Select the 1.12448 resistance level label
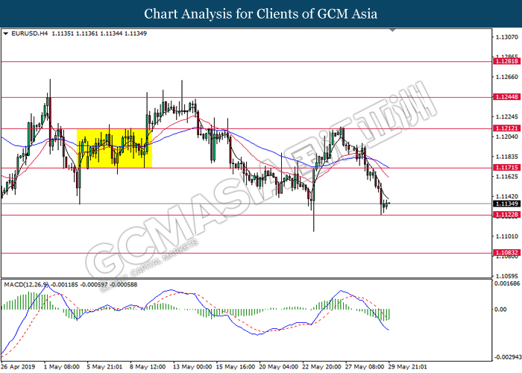522x373 pixels. tap(506, 97)
